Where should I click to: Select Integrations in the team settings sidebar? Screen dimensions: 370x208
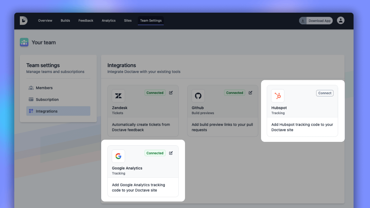[x=58, y=111]
